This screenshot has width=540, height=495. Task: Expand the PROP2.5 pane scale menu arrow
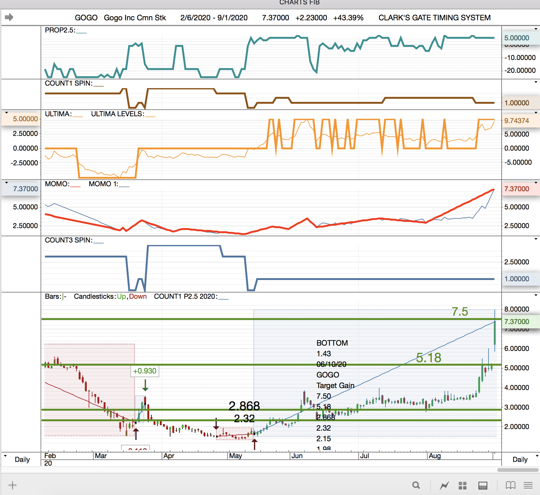pos(536,29)
